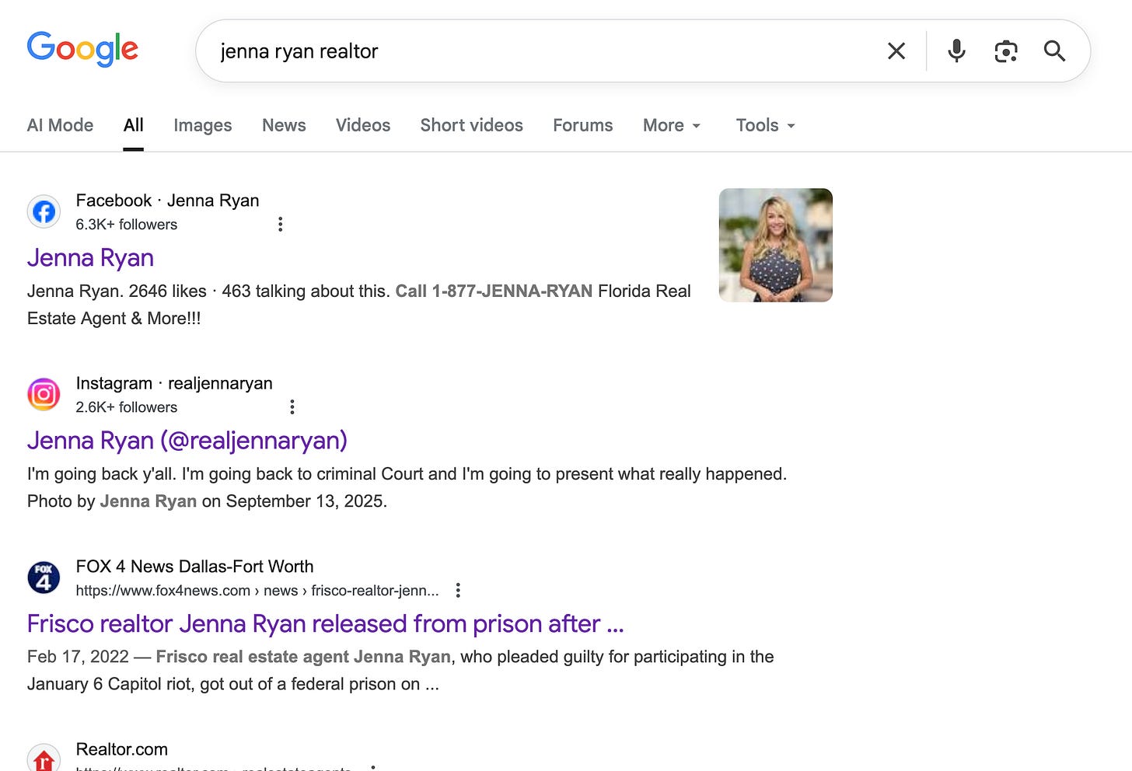Click the Facebook result thumbnail photo
This screenshot has width=1132, height=771.
(x=776, y=245)
